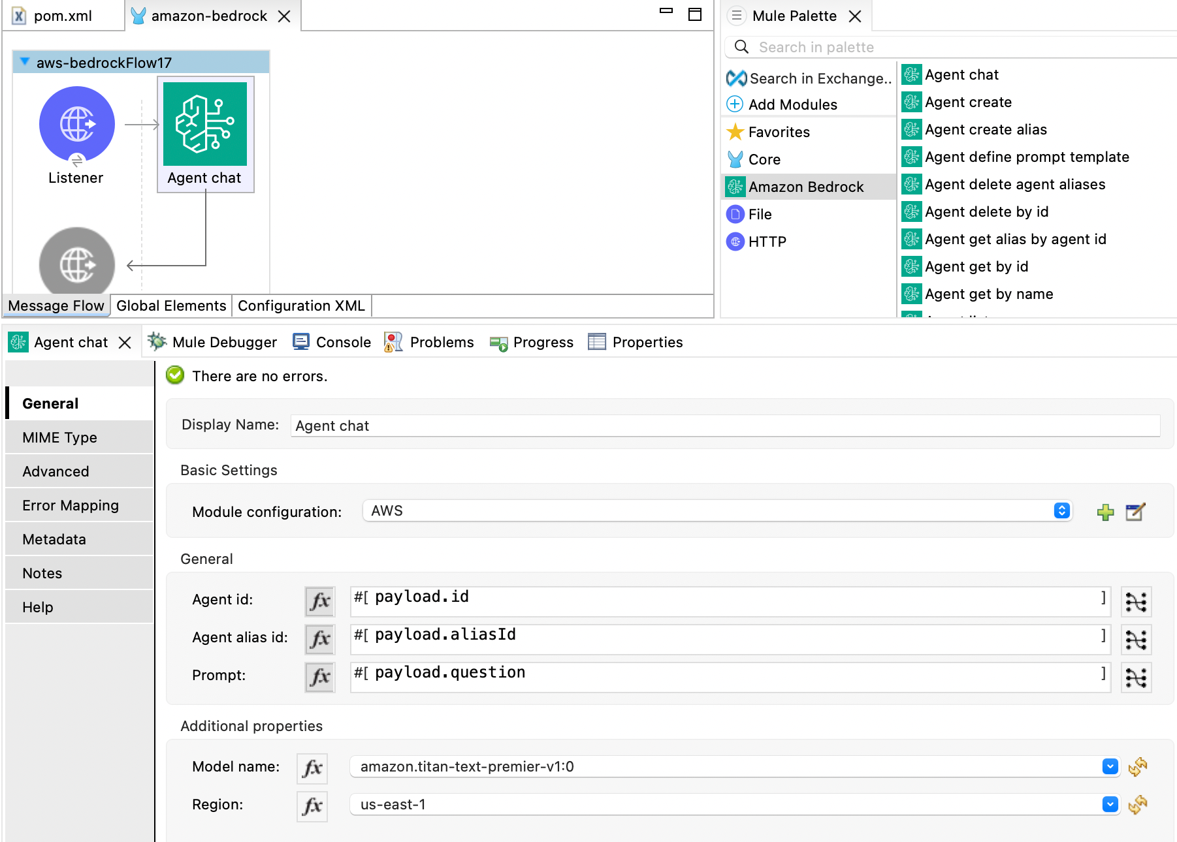
Task: Pick Agent delete agent aliases operation
Action: (1004, 184)
